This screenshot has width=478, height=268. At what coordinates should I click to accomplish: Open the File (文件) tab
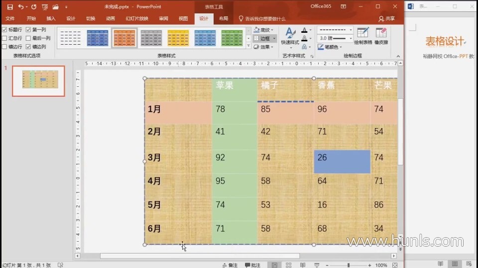point(10,18)
